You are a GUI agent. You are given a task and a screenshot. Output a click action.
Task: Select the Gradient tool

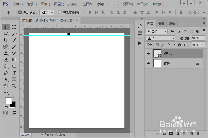click(x=14, y=60)
